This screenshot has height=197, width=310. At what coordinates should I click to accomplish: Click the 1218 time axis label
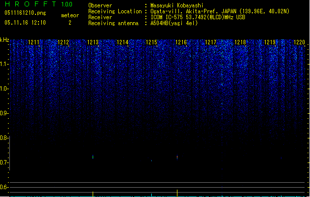tap(240, 42)
